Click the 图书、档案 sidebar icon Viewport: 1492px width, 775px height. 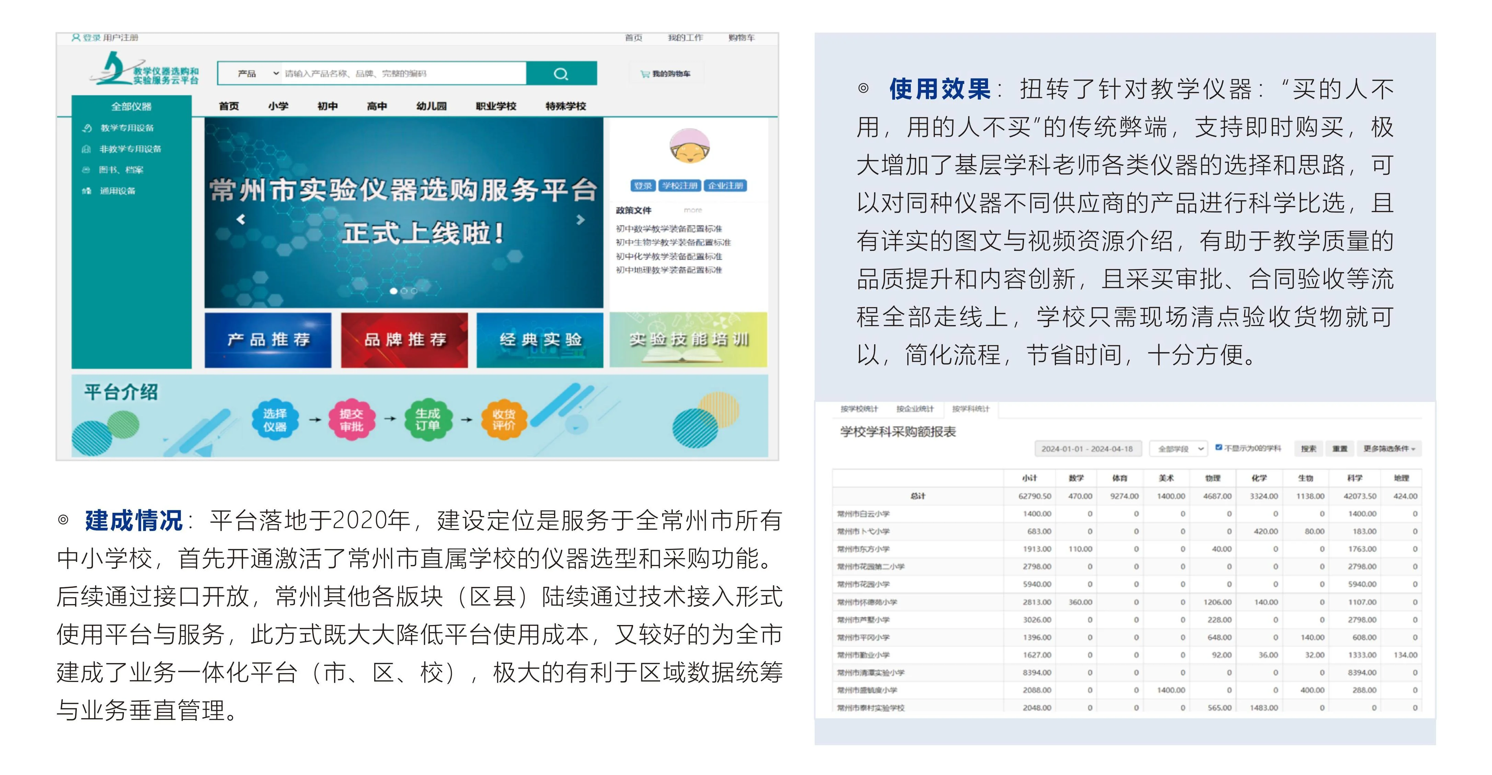(x=86, y=170)
